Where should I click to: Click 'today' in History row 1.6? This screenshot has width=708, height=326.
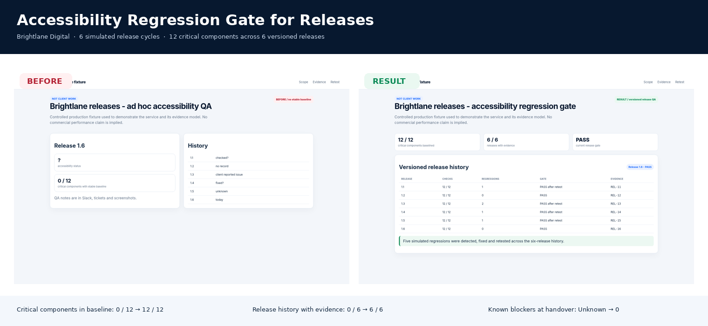[219, 200]
